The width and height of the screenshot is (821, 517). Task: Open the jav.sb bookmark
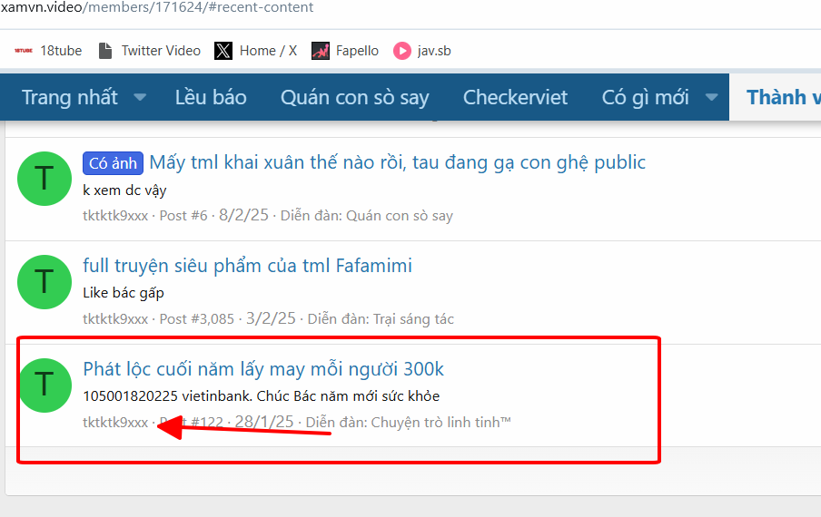pos(422,51)
